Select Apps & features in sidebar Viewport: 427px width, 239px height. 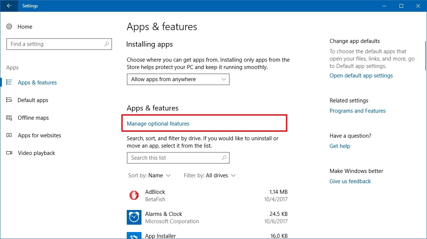[37, 82]
